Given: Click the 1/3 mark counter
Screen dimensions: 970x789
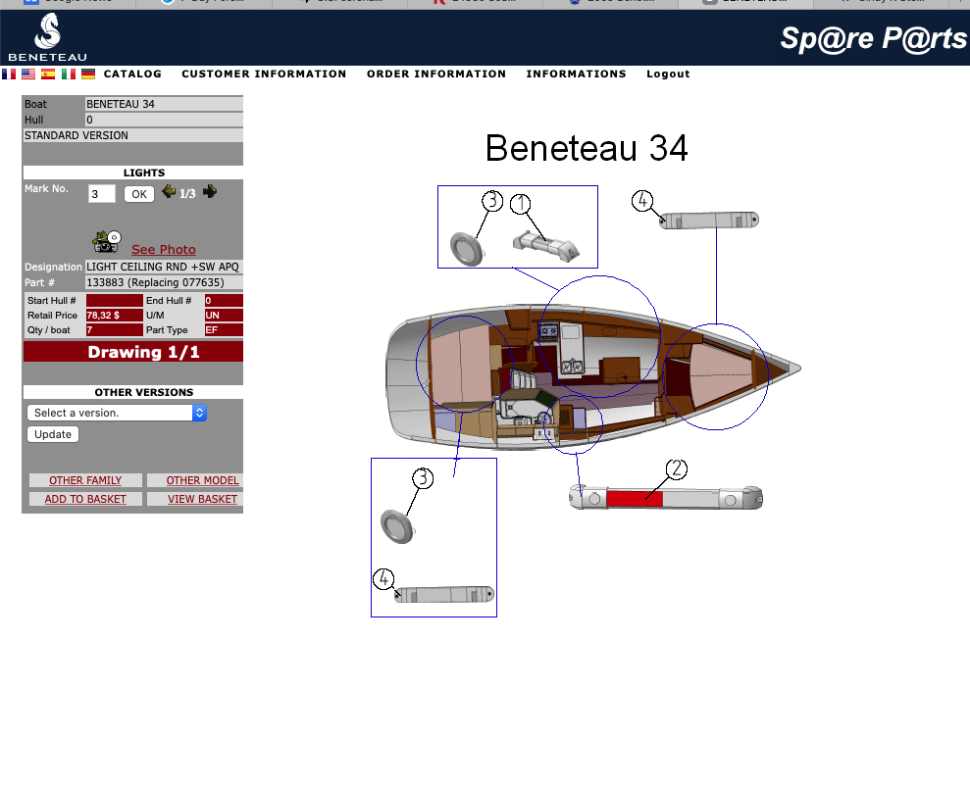Looking at the screenshot, I should (187, 194).
